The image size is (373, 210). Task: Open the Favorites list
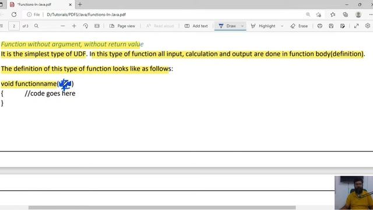[333, 15]
